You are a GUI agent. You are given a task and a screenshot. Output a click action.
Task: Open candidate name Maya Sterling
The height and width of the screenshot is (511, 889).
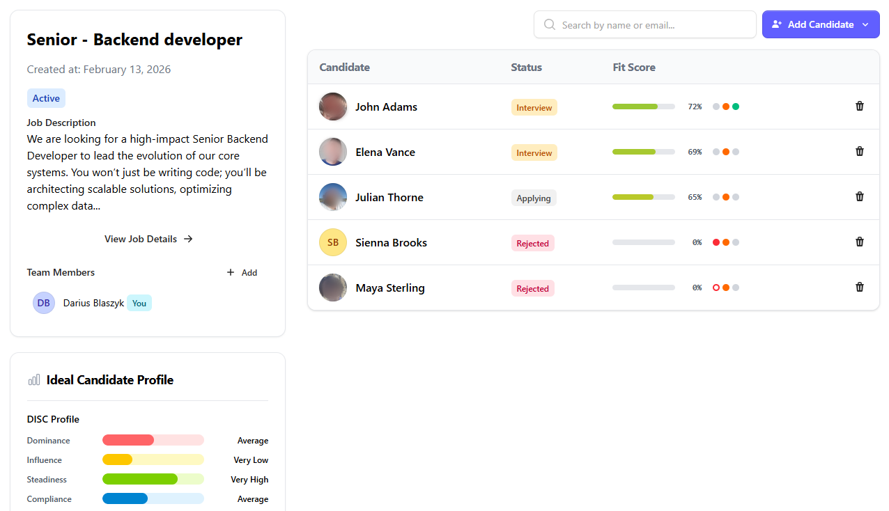coord(390,288)
